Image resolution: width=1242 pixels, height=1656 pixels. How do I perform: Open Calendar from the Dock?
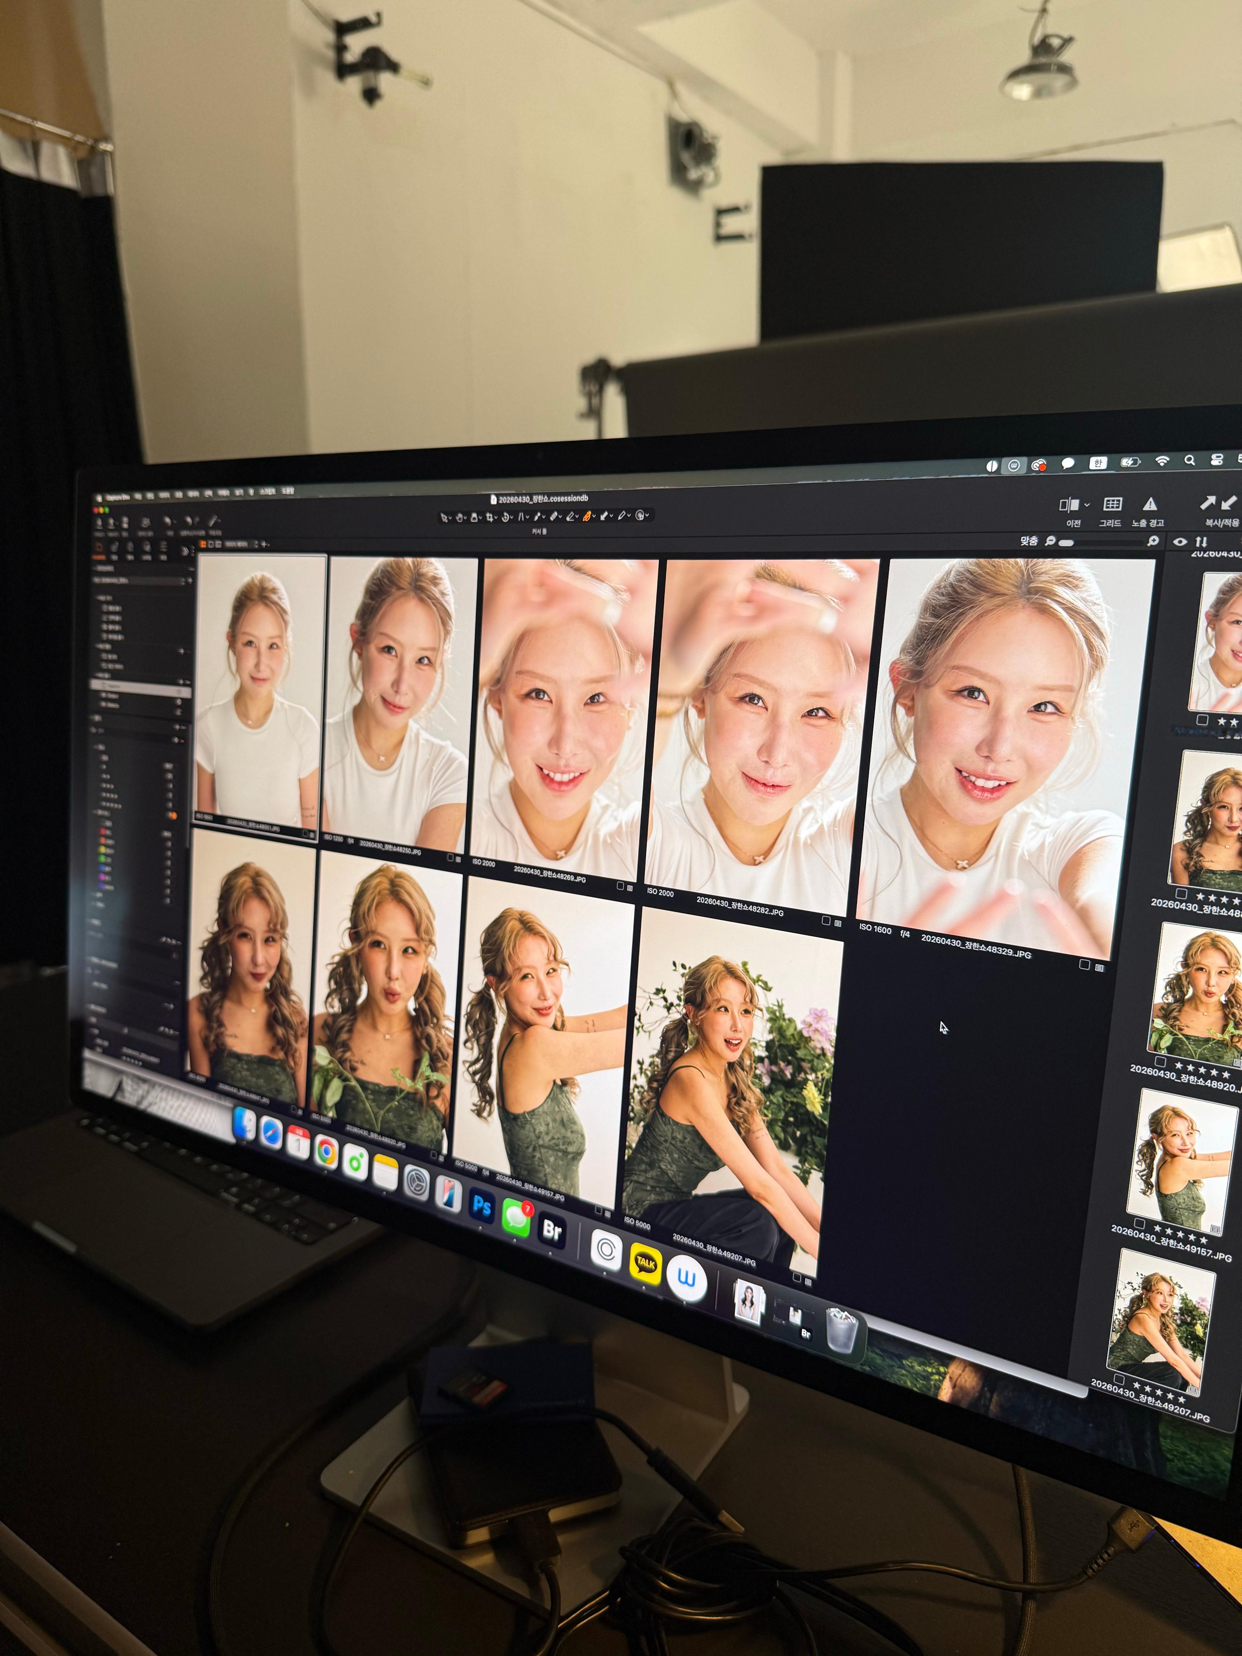[x=298, y=1143]
